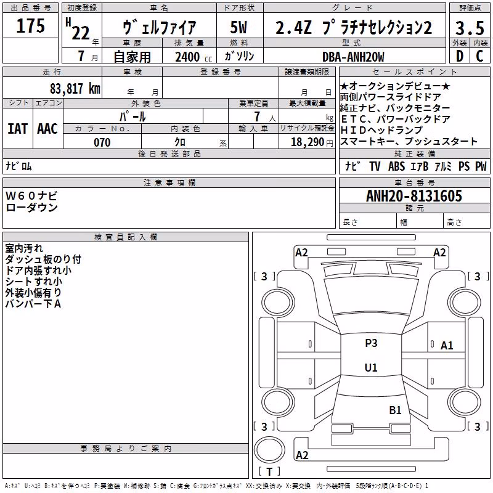Click the text HIDヘッドランプ

pyautogui.click(x=381, y=130)
